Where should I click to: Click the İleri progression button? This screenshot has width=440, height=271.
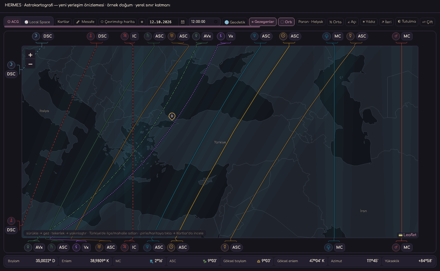387,22
